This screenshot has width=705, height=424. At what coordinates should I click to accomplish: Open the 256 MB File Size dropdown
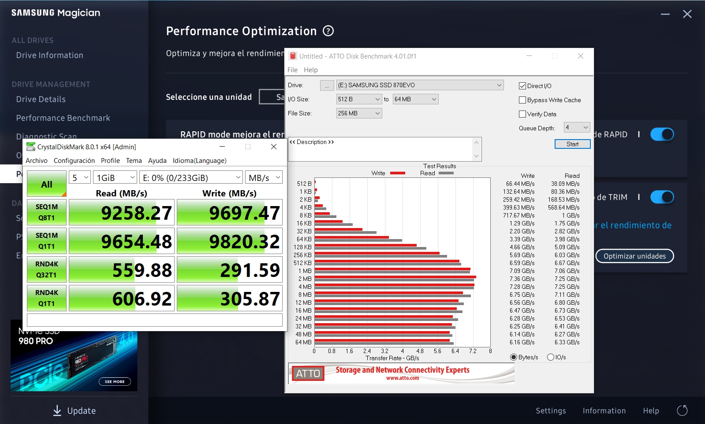pyautogui.click(x=359, y=113)
